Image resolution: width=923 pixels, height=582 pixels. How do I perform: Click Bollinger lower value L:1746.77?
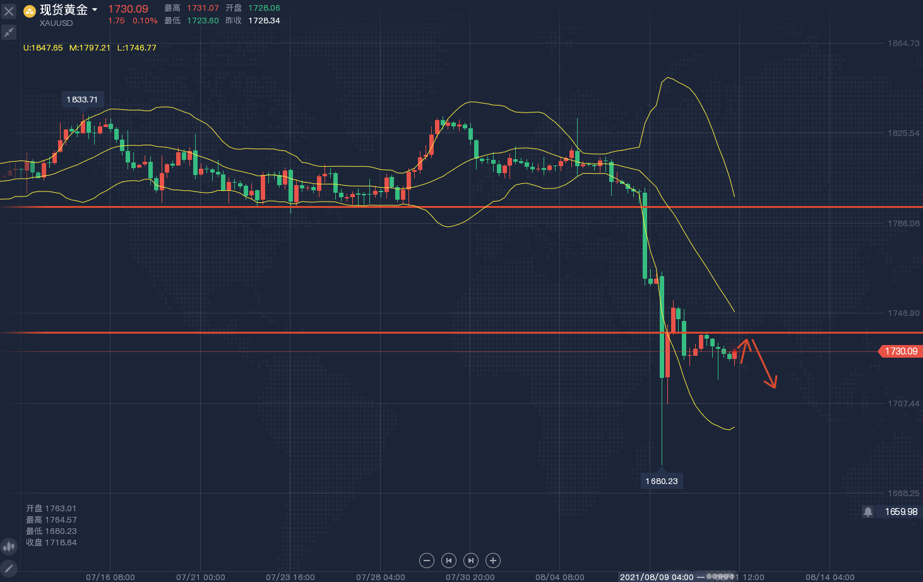137,48
